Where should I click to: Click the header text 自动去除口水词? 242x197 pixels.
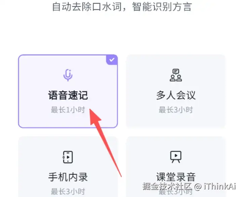pyautogui.click(x=87, y=7)
